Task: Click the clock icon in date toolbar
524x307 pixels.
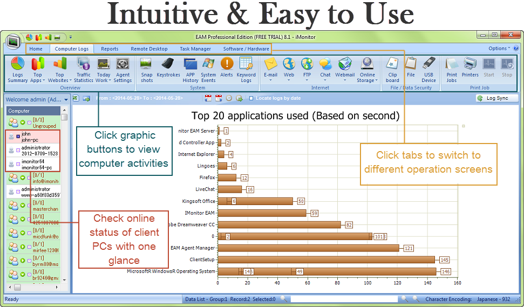Action: click(x=229, y=98)
